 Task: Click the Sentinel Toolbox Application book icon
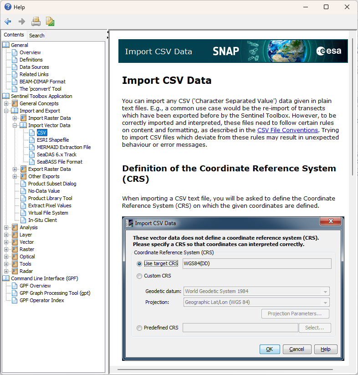coord(6,96)
